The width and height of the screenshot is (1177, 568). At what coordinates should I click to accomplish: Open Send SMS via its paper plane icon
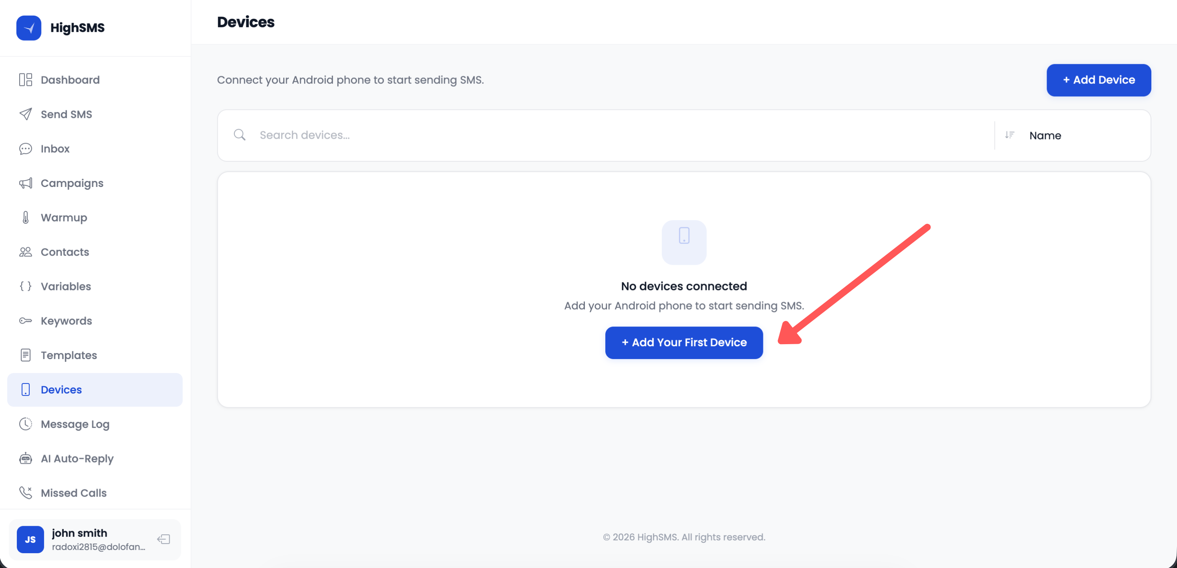pyautogui.click(x=26, y=114)
